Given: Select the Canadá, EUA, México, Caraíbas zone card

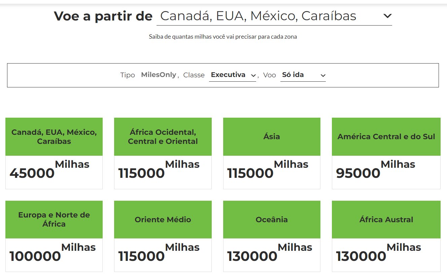Looking at the screenshot, I should click(x=54, y=153).
